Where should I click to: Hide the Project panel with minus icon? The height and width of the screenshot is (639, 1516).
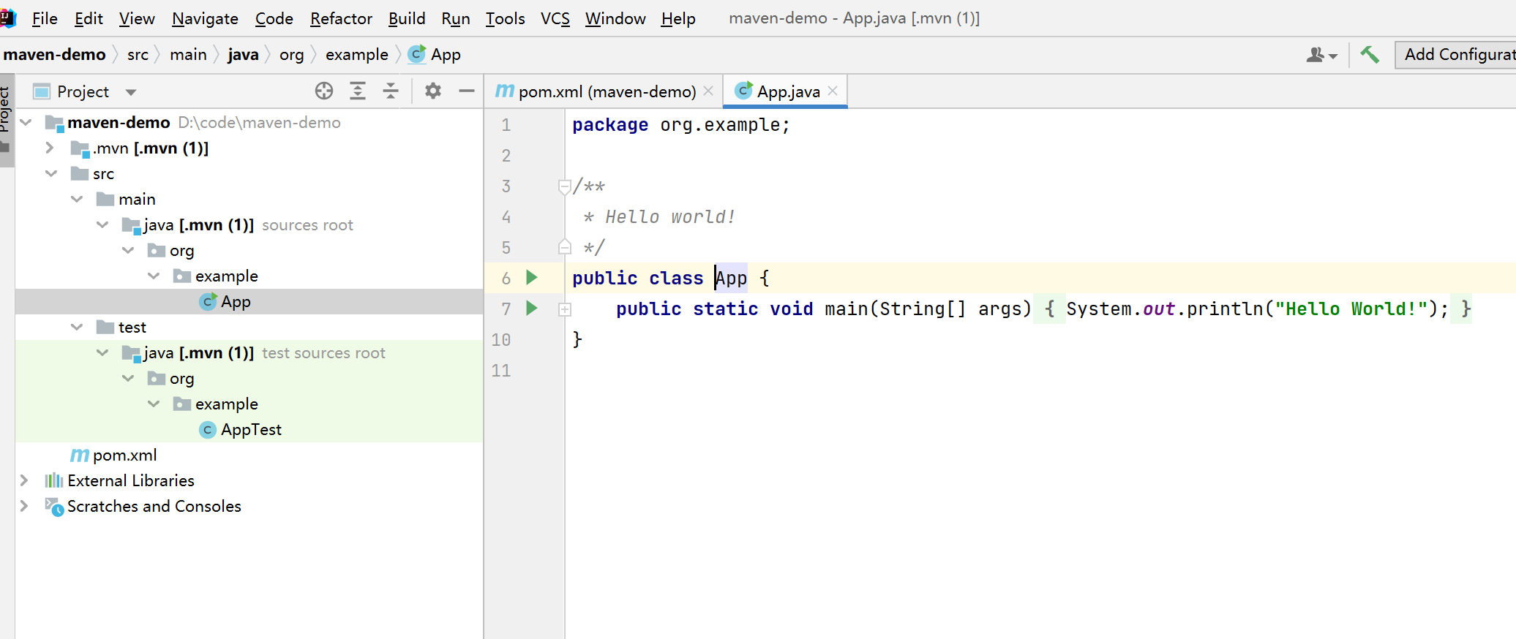click(467, 91)
